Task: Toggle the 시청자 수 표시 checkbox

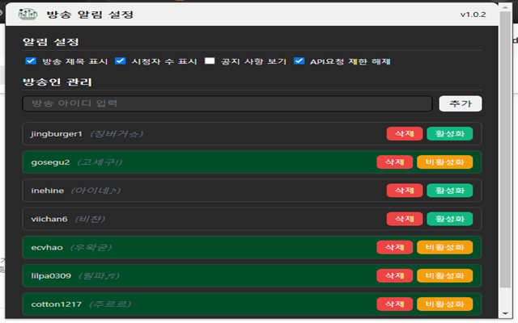Action: (121, 61)
